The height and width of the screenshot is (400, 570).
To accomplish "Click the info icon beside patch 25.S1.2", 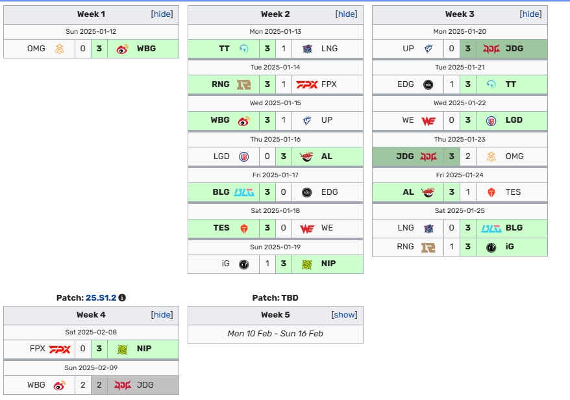I will coord(122,297).
